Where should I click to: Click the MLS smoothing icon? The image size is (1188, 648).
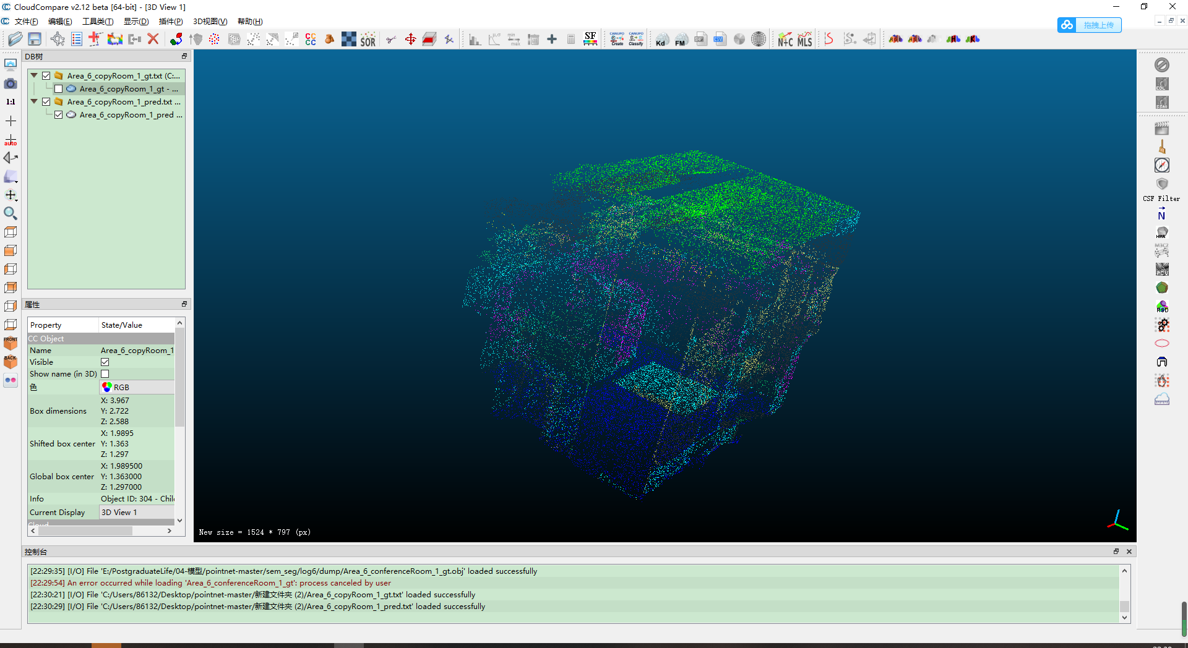pos(804,40)
